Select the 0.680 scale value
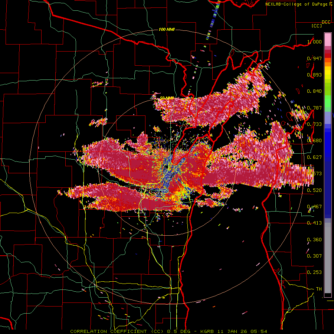 pyautogui.click(x=314, y=141)
